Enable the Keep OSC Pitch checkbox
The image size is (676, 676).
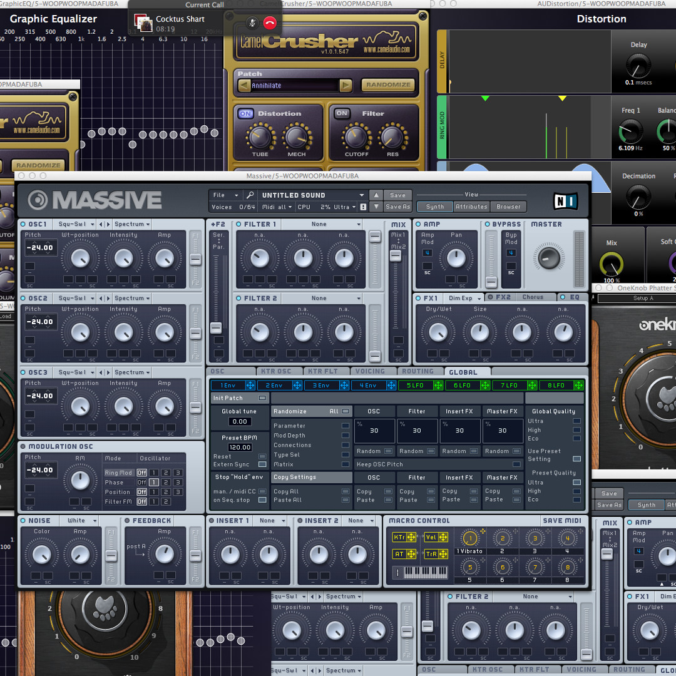pos(516,464)
